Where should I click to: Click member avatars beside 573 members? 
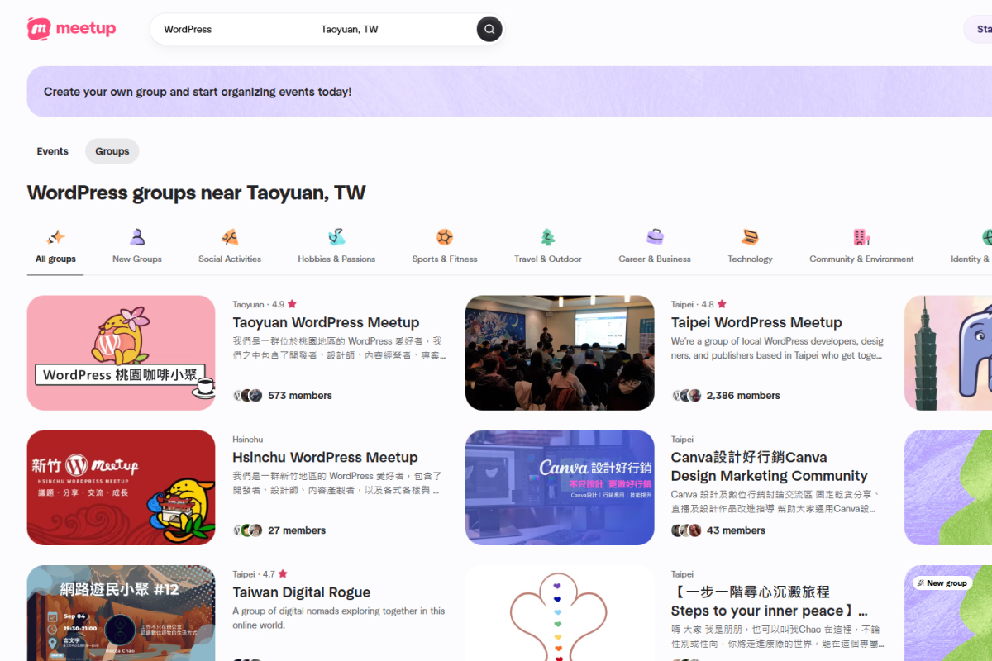pyautogui.click(x=248, y=396)
